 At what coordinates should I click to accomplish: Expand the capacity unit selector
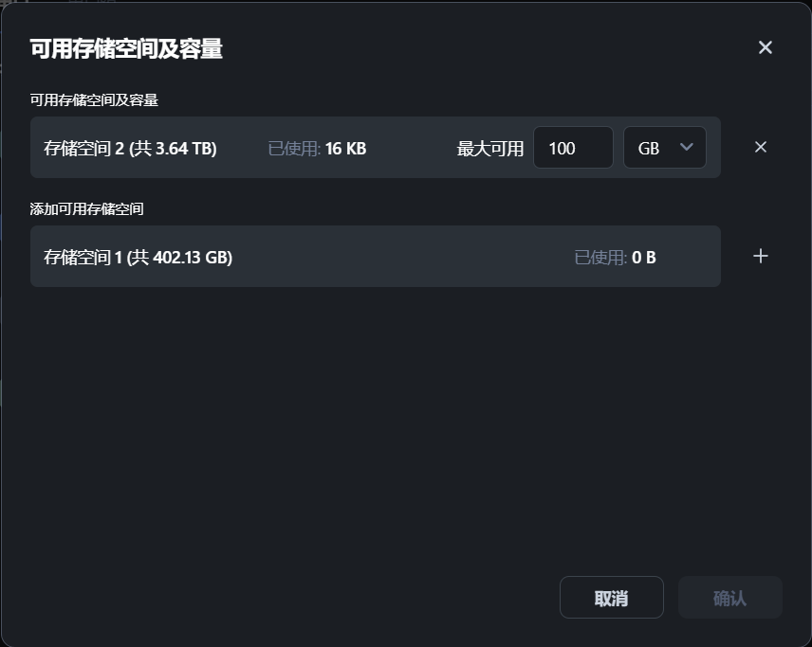(x=664, y=147)
